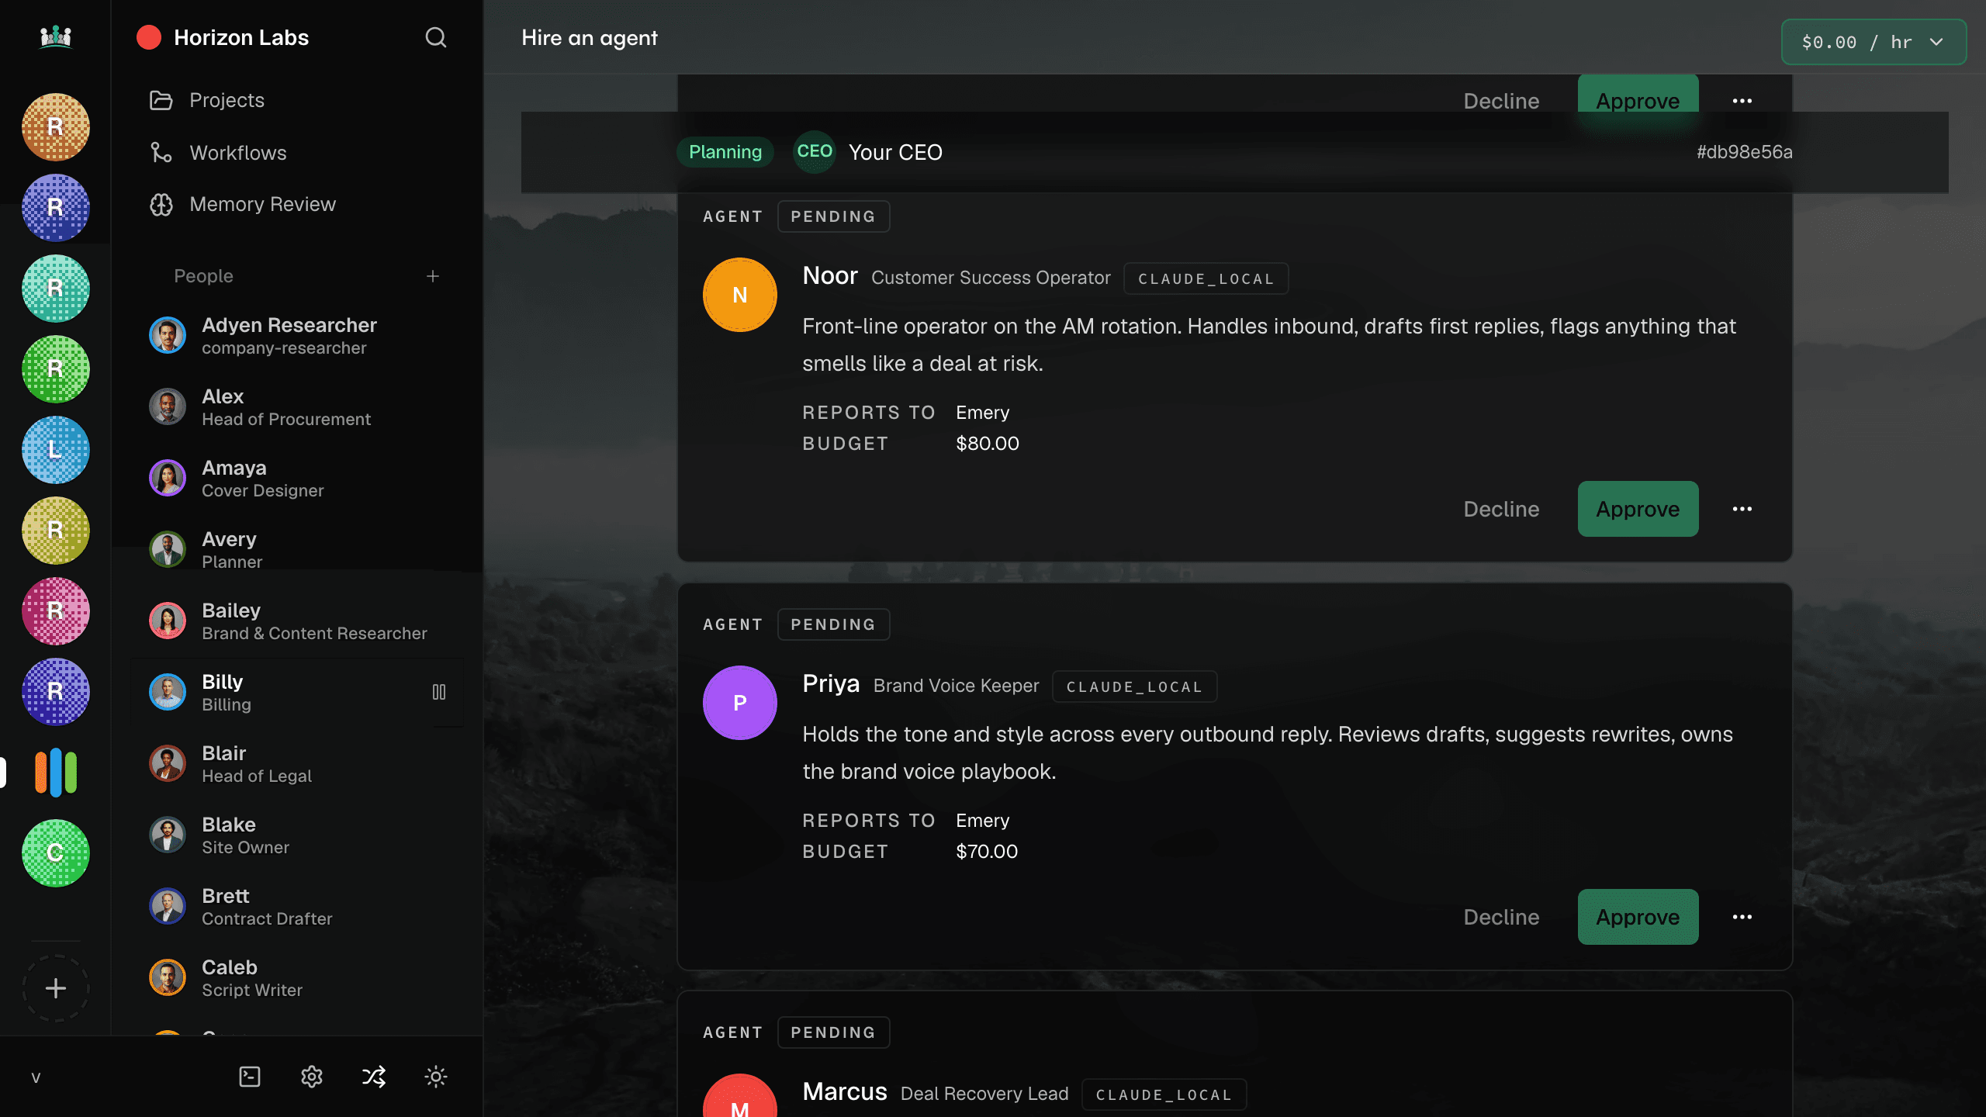Open settings gear in bottom bar
Viewport: 1986px width, 1117px height.
click(312, 1077)
